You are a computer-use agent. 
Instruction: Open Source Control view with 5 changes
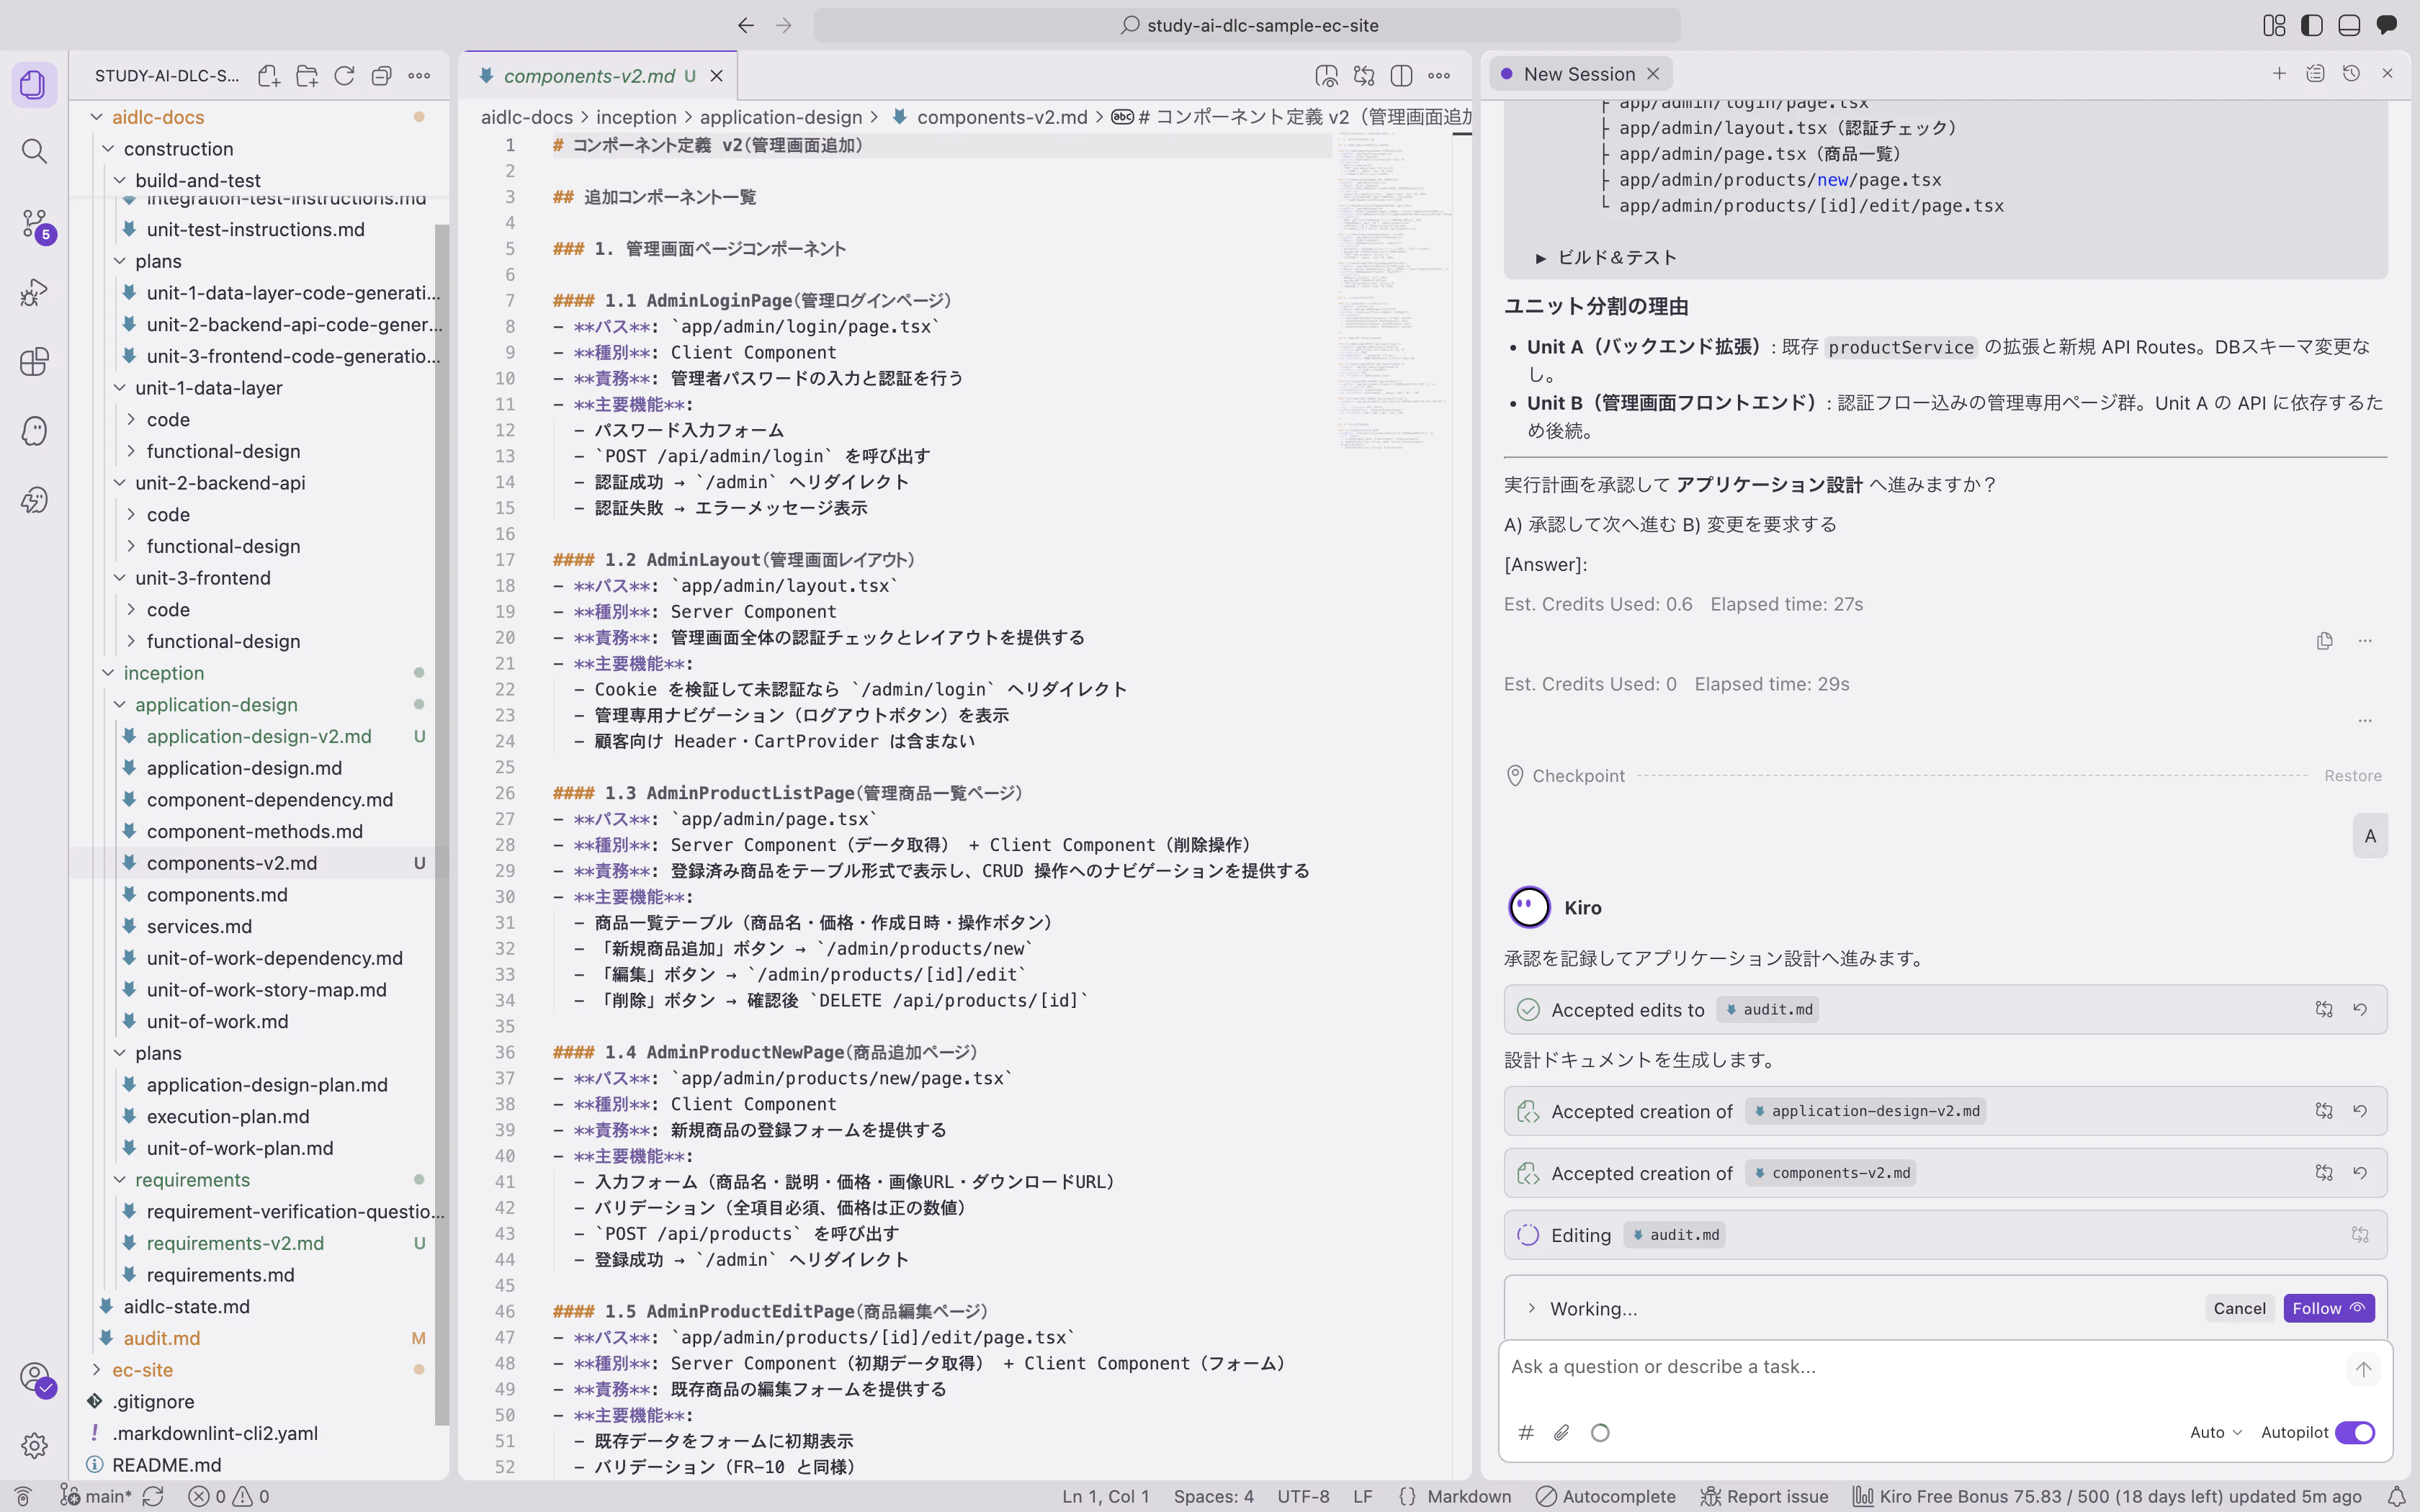coord(35,224)
